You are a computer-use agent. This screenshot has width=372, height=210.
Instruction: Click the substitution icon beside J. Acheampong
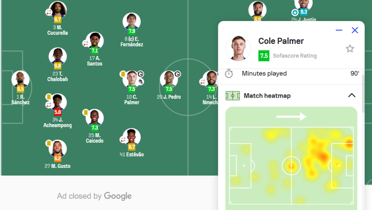pyautogui.click(x=49, y=105)
